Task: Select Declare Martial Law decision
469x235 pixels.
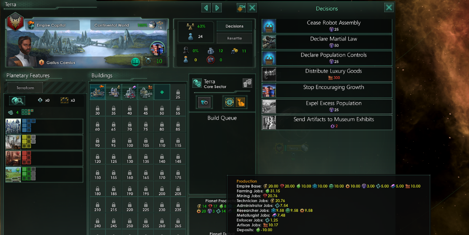Action: coord(327,42)
